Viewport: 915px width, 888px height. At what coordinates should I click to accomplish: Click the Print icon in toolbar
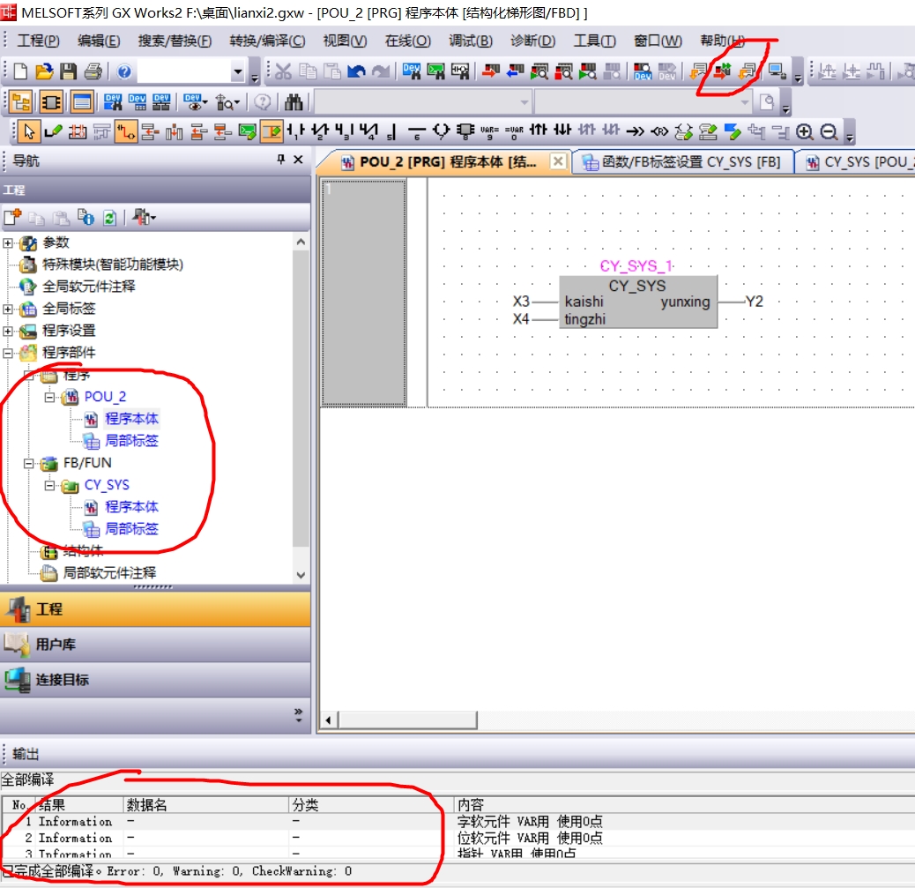coord(93,72)
